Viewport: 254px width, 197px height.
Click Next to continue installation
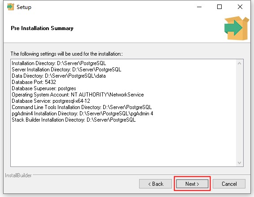pyautogui.click(x=192, y=184)
